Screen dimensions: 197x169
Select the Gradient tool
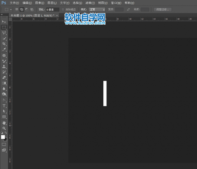4,83
